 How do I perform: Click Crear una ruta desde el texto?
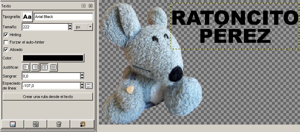[48, 97]
